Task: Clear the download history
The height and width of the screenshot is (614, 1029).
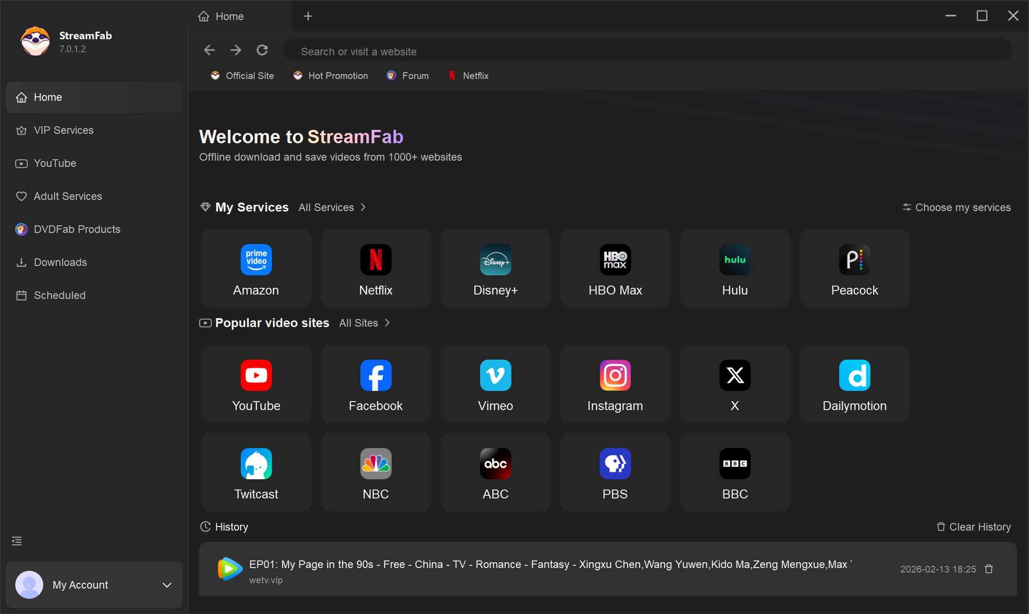Action: tap(974, 527)
